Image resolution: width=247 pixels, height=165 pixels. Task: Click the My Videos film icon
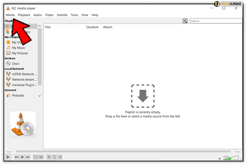tap(8, 42)
